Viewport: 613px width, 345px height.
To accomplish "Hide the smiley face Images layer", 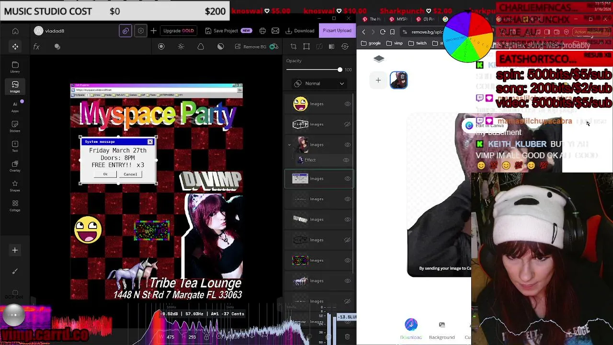I will 348,103.
